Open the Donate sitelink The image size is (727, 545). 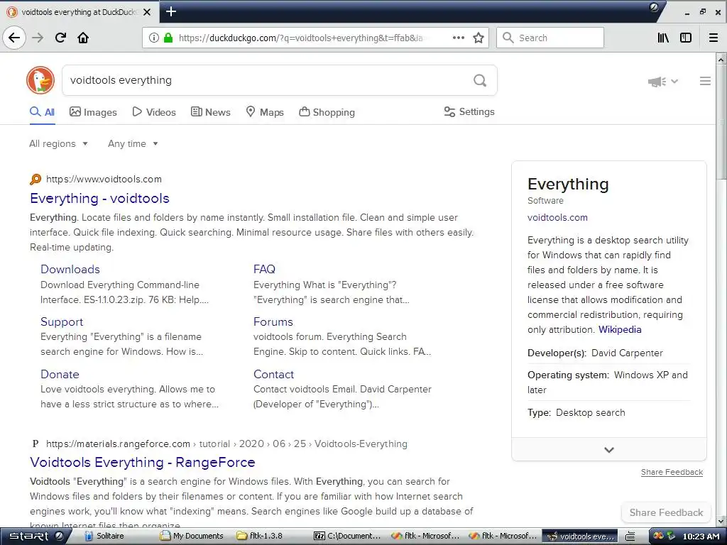tap(60, 374)
